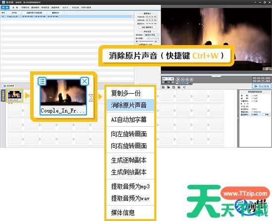Image resolution: width=272 pixels, height=221 pixels.
Task: Click the collapse arrow beside the info panel
Action: (238, 118)
